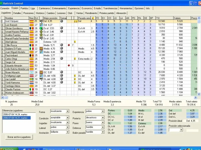This screenshot has height=150, width=201.
Task: Select the 2006-07-04 14:24 martes entry
Action: click(x=15, y=114)
